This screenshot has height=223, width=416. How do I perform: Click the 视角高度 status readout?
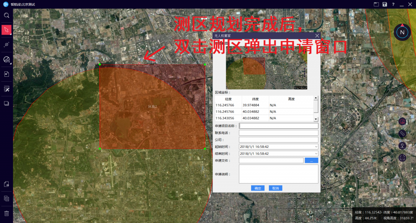point(398,218)
